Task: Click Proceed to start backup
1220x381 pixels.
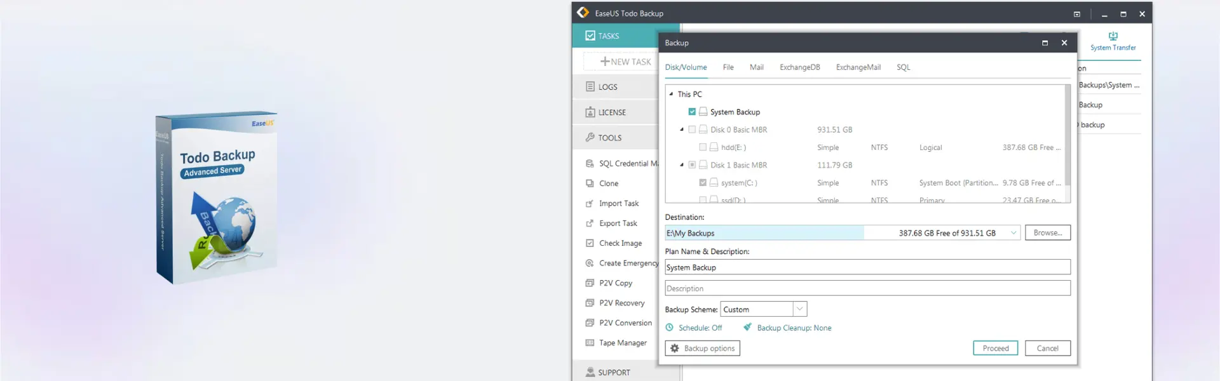Action: (x=995, y=349)
